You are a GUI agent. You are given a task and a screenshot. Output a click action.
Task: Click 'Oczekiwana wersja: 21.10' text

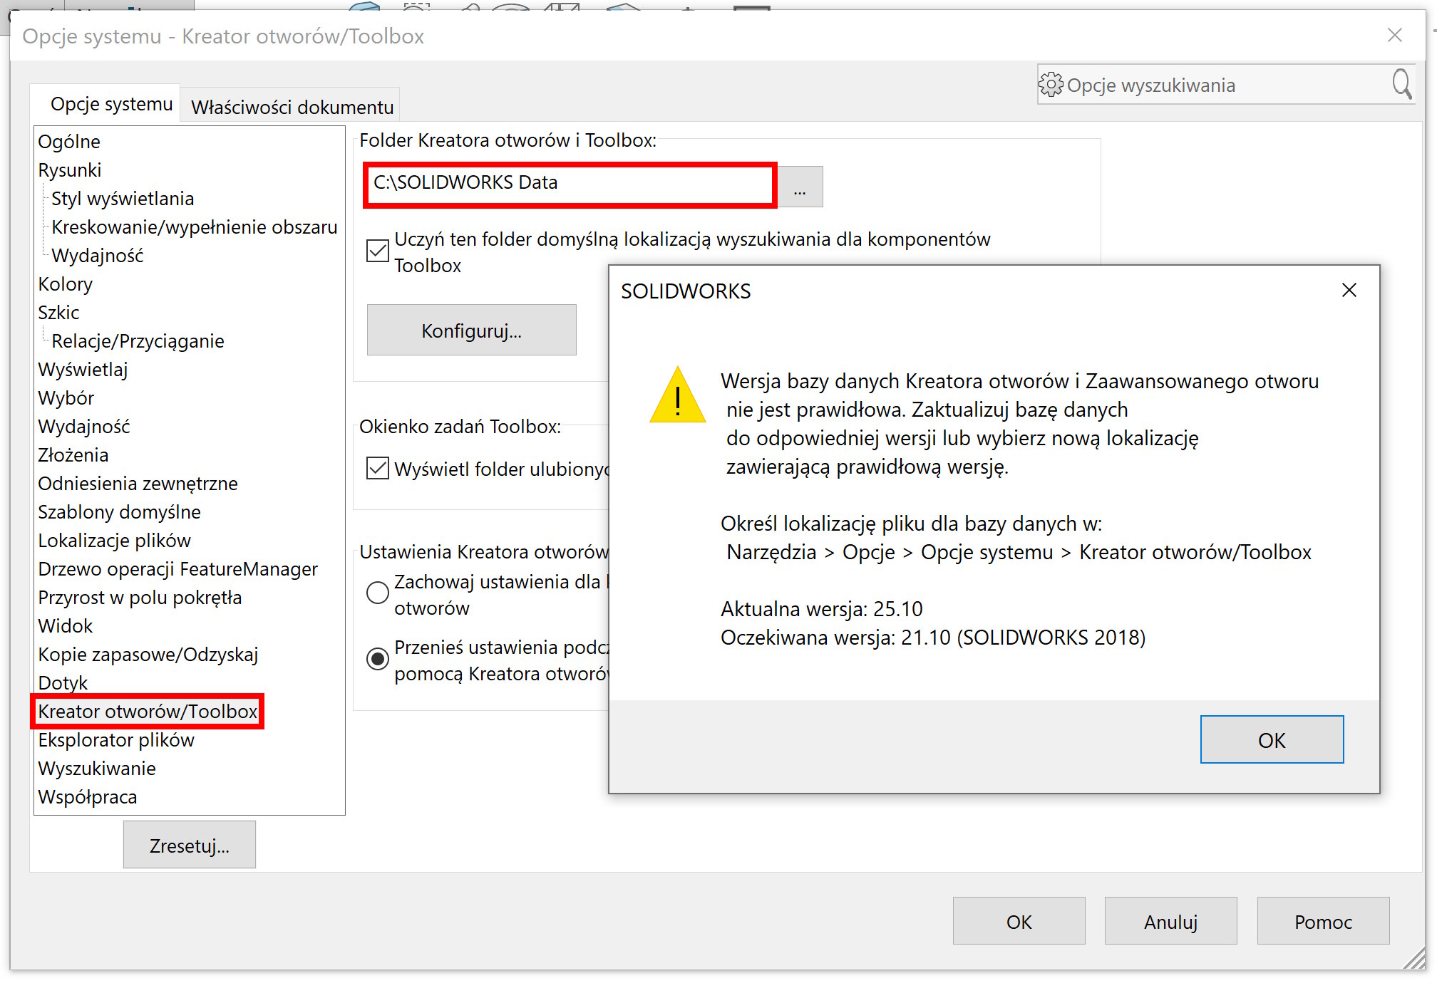click(835, 638)
